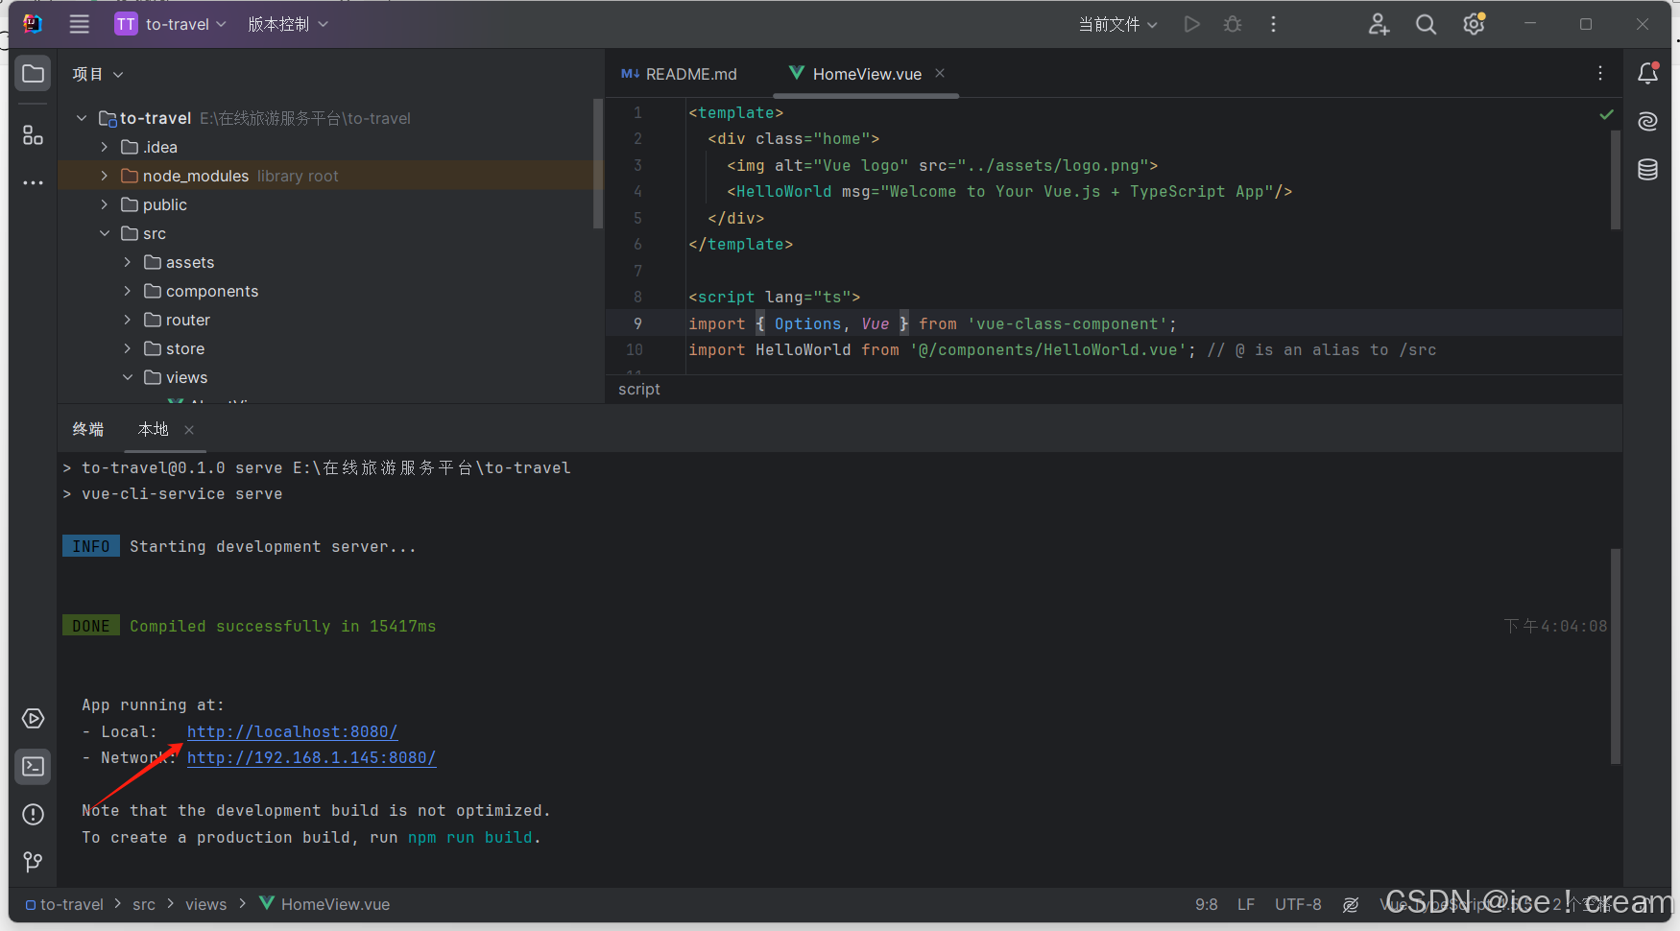Start debugging with the bug icon

click(1233, 24)
